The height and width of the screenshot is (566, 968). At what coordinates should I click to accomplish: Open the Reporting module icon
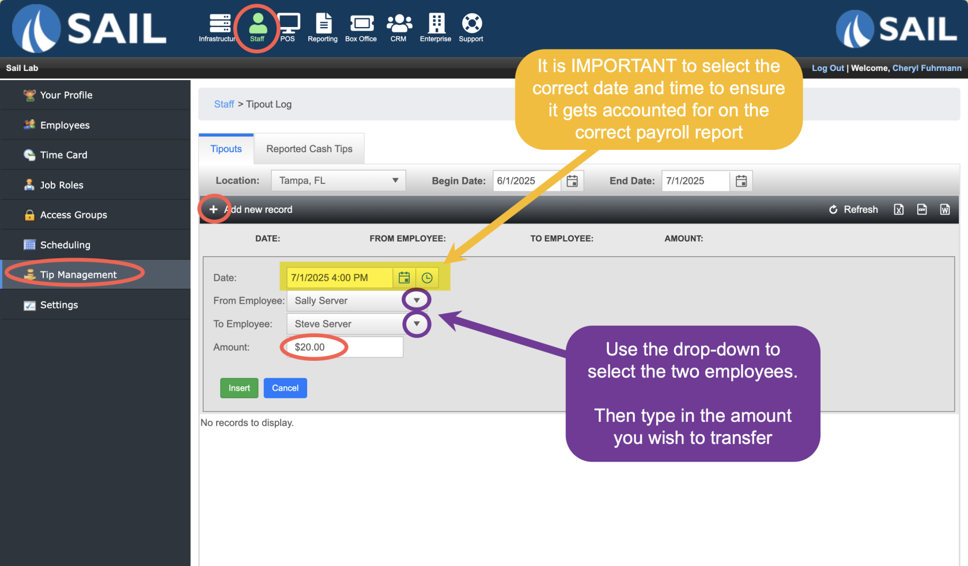(323, 28)
